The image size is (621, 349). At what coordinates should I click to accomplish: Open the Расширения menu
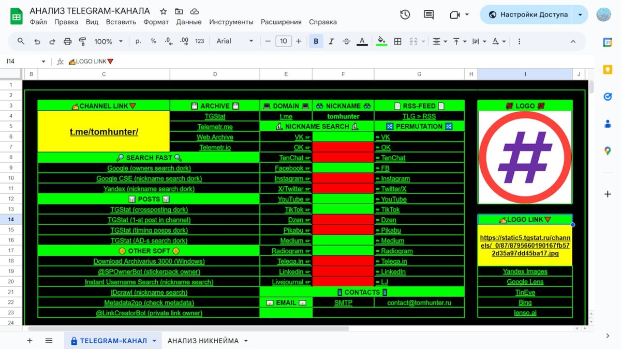[x=281, y=22]
